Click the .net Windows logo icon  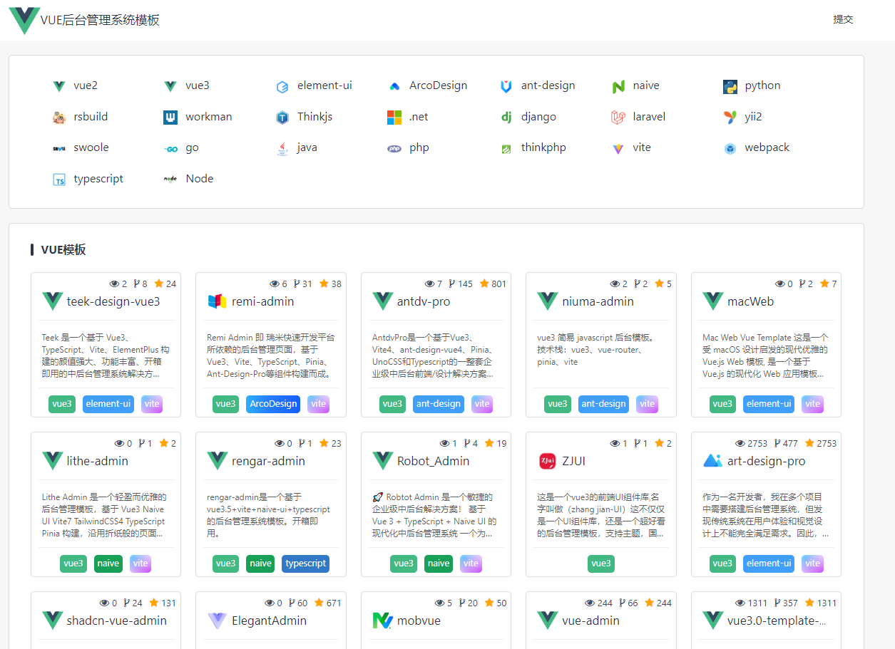[x=394, y=118]
